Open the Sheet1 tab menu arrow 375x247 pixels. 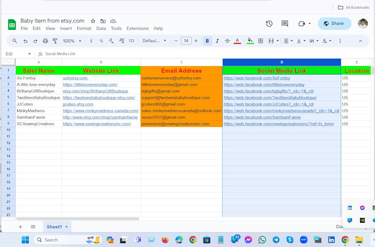tap(67, 227)
